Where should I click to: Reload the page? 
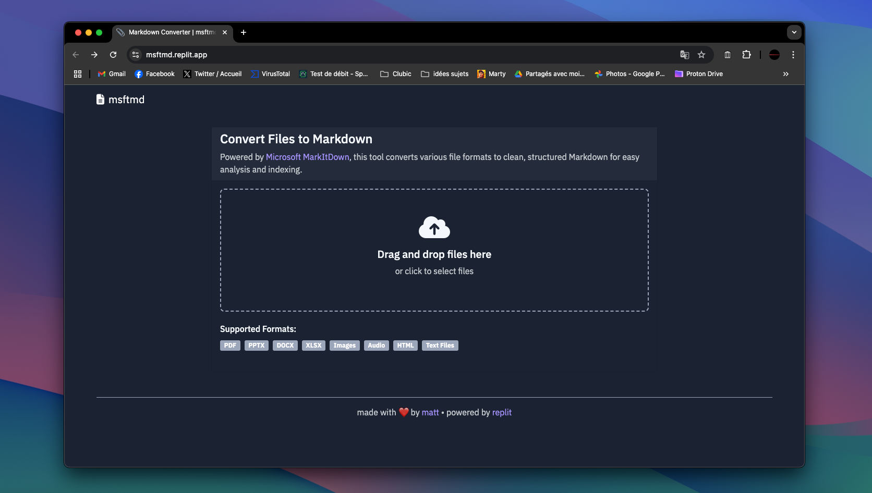click(x=113, y=55)
